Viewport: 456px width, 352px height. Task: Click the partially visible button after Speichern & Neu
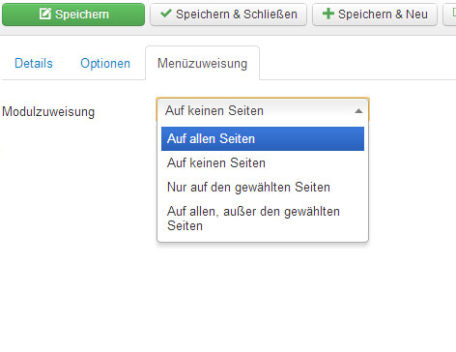click(450, 15)
